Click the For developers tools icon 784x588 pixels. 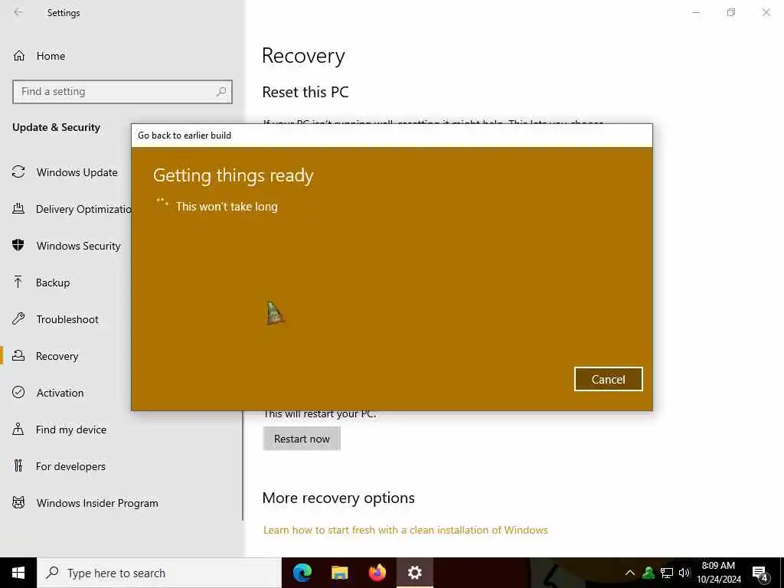tap(18, 465)
